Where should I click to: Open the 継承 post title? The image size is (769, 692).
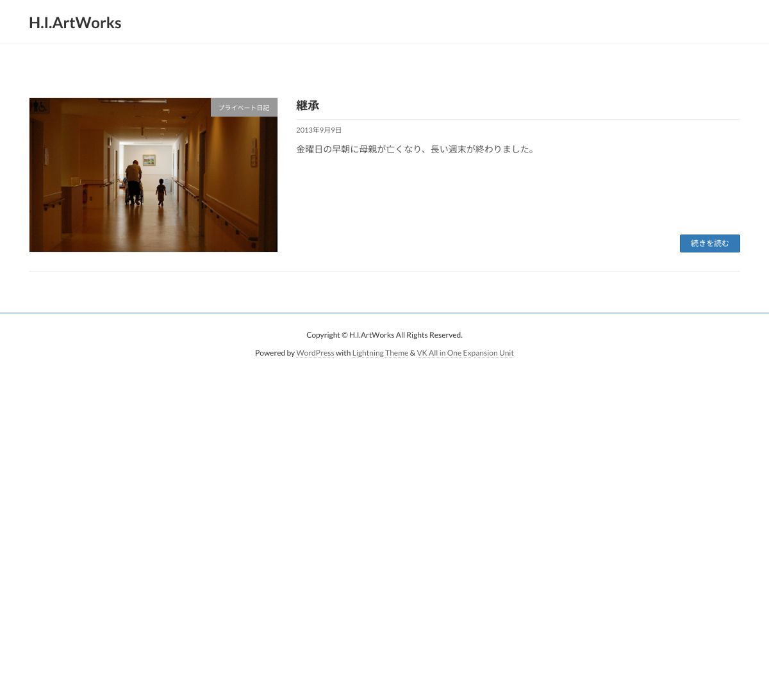[308, 106]
